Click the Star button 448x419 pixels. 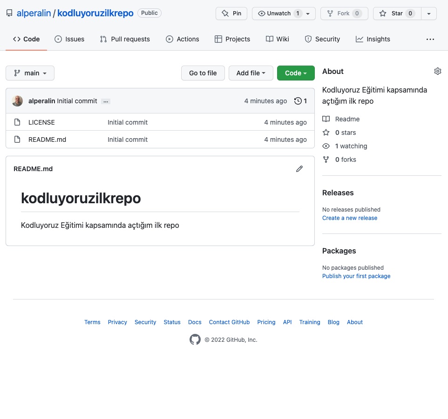[x=397, y=13]
